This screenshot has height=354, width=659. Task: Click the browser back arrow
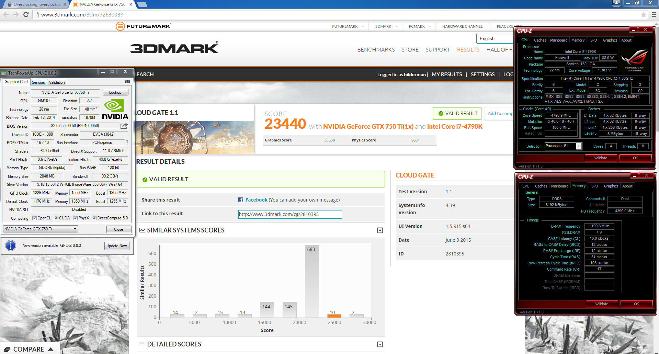point(6,14)
